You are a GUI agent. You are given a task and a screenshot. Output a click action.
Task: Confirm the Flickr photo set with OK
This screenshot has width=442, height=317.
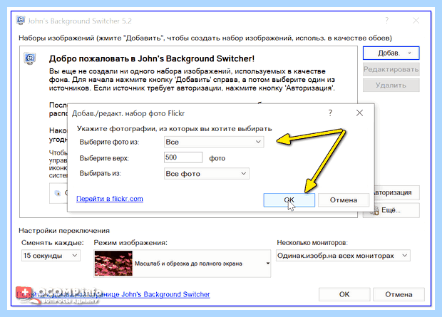(x=289, y=200)
